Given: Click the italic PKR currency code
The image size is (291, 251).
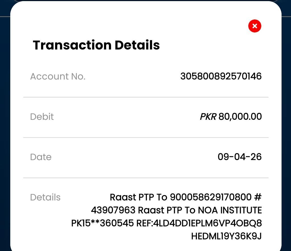Looking at the screenshot, I should (208, 117).
